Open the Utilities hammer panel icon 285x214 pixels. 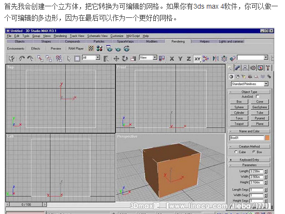[268, 68]
